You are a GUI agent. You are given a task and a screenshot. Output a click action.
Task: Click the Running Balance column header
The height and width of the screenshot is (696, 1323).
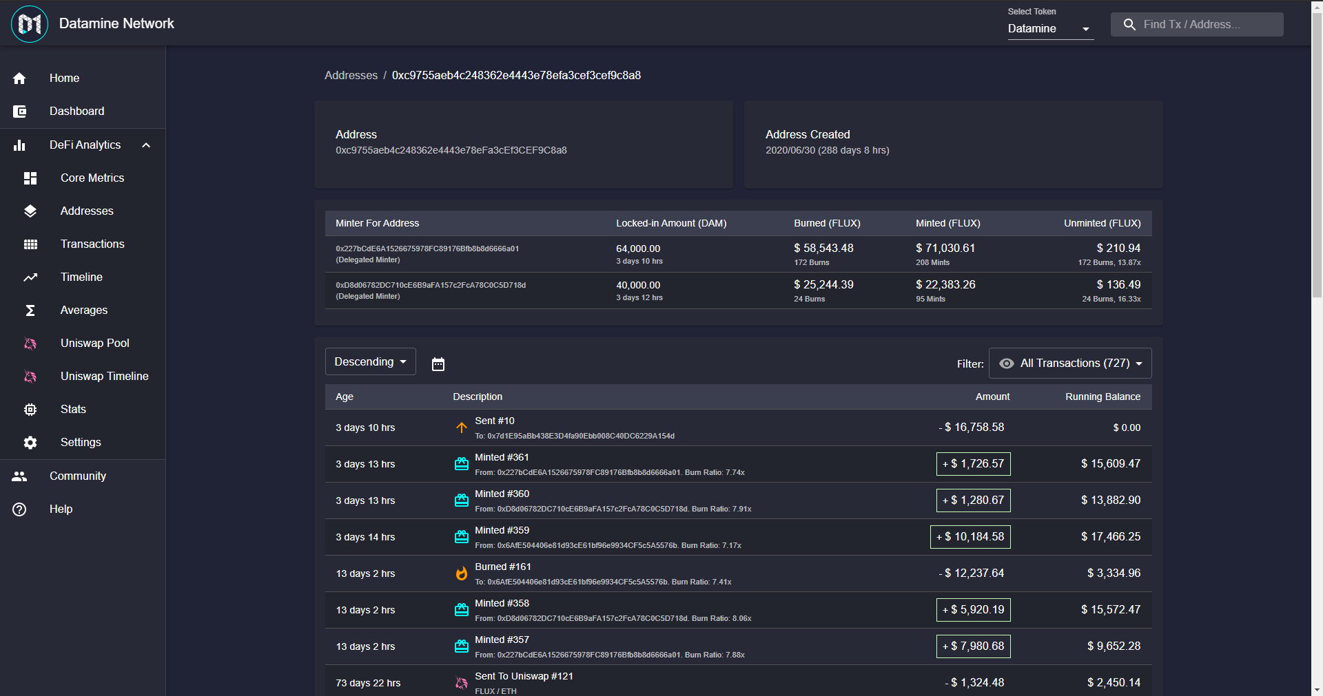1102,397
